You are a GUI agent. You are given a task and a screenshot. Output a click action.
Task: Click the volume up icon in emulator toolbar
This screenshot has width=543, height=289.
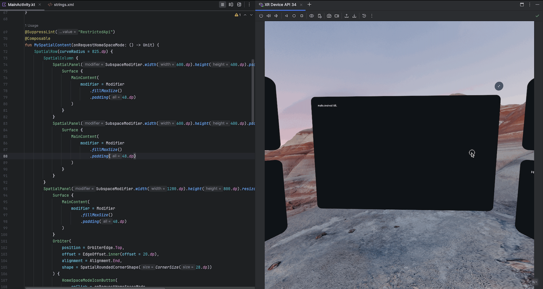[x=269, y=16]
